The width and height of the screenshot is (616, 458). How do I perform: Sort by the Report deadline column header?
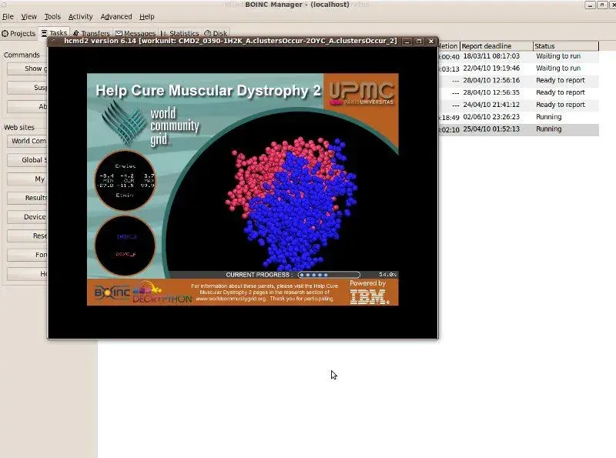pyautogui.click(x=496, y=46)
